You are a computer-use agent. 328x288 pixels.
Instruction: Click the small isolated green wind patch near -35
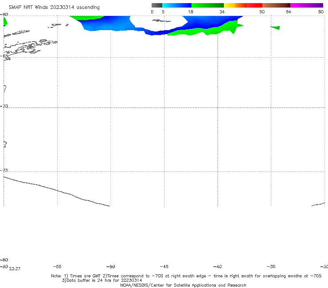click(x=275, y=27)
